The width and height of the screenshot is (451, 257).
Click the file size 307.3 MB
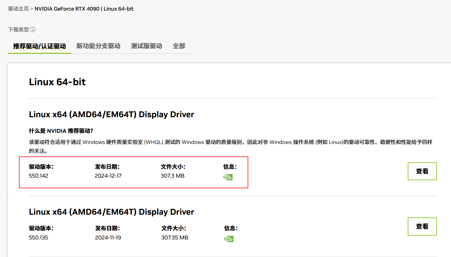point(173,176)
